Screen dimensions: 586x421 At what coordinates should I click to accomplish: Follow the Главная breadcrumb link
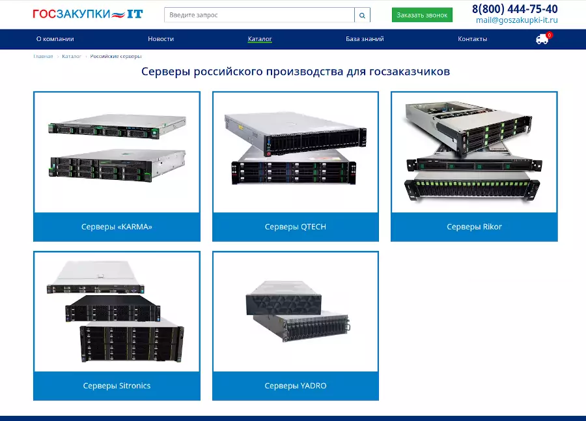tap(43, 57)
